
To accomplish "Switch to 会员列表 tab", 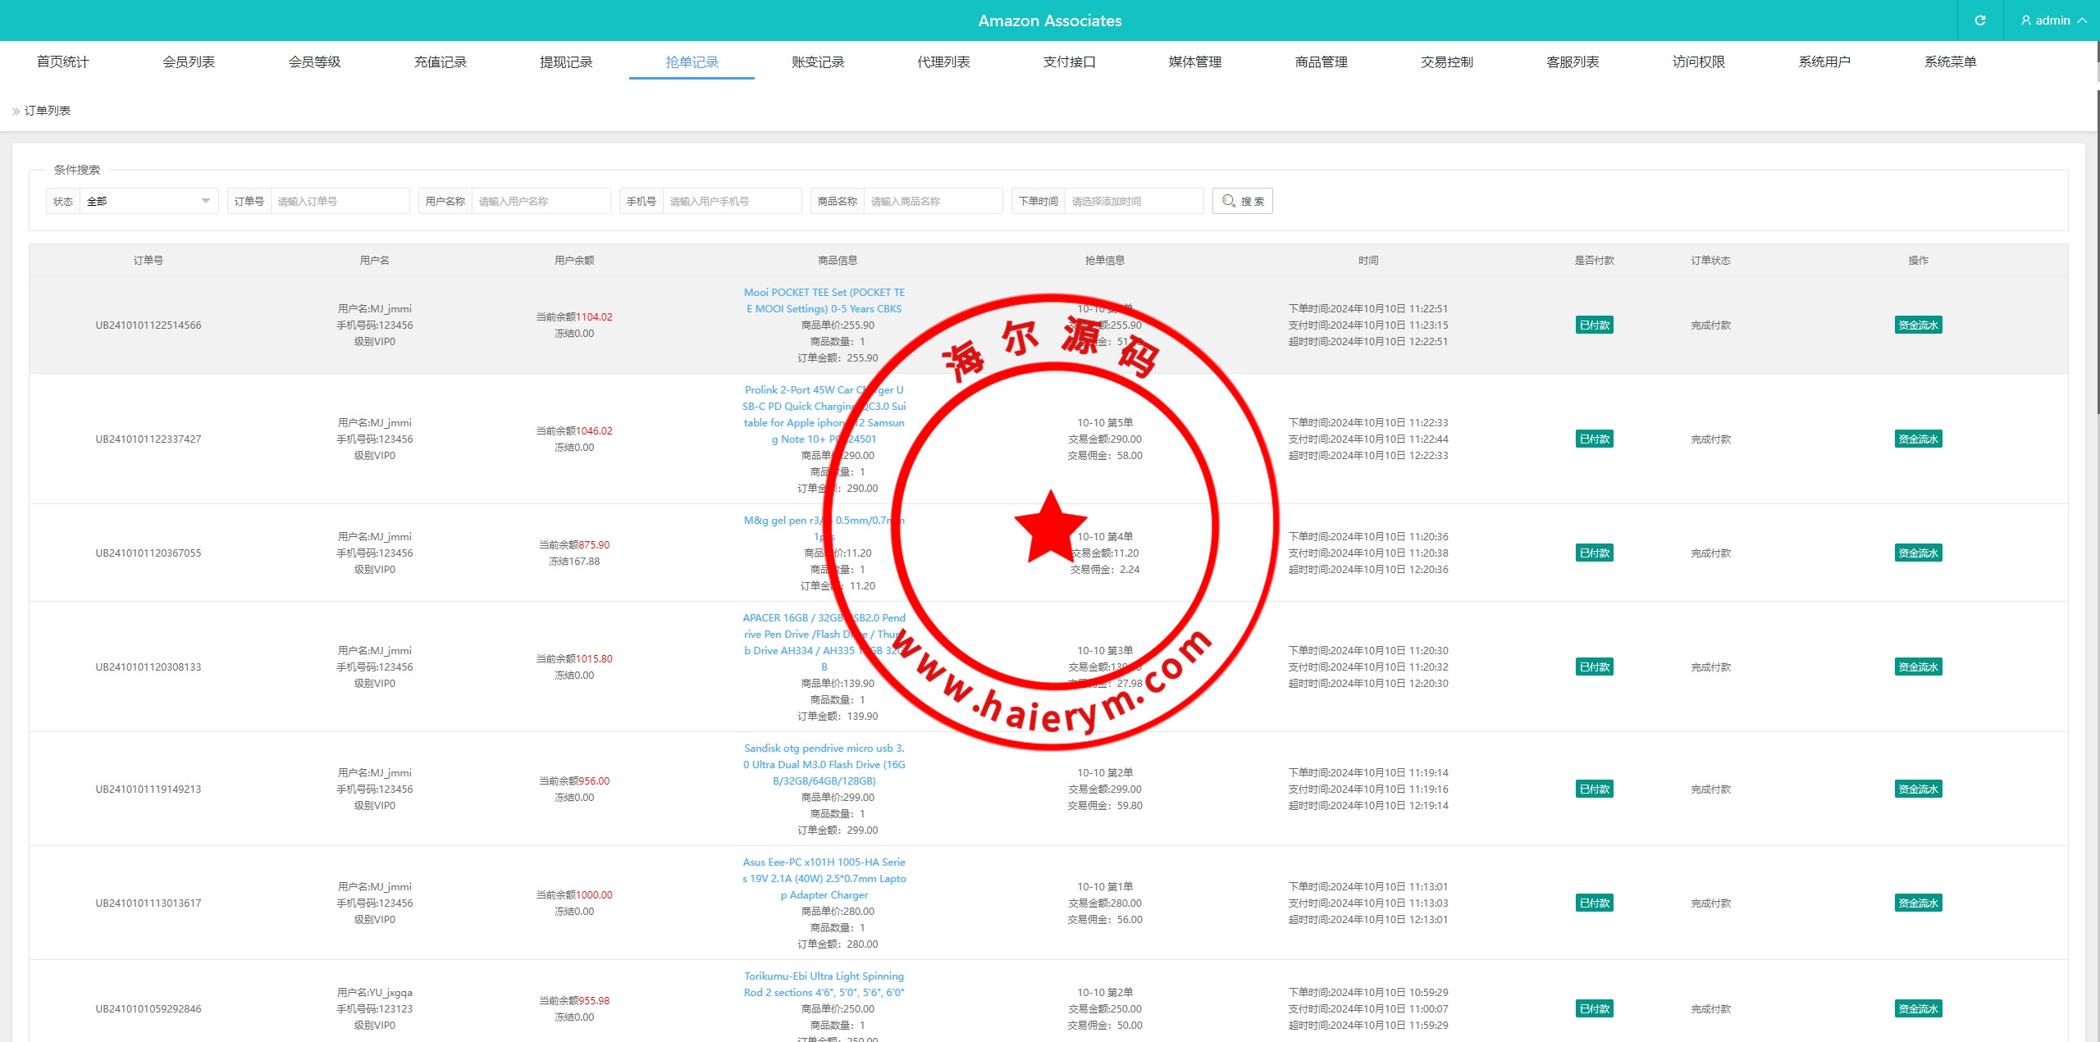I will 189,62.
